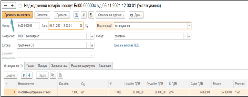Click the Рахунок cell 1521
The height and width of the screenshot is (97, 248).
(x=241, y=92)
